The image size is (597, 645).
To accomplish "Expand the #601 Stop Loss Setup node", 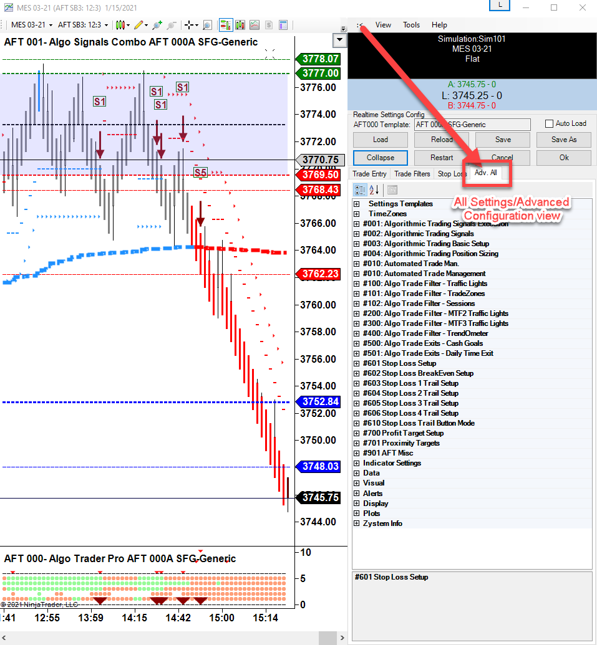I will 357,363.
